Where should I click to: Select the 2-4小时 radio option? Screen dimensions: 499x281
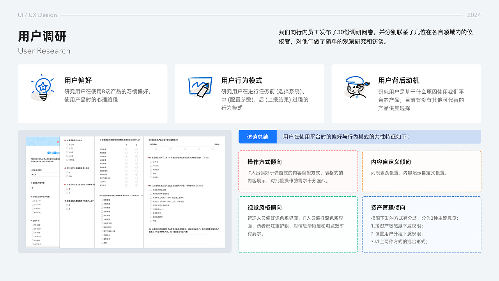33,205
